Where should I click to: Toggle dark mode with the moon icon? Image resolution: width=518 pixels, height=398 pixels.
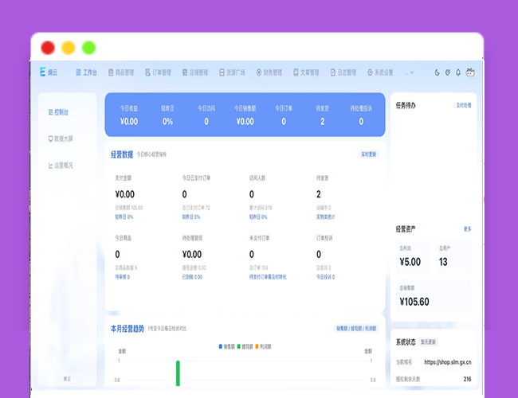(x=437, y=72)
